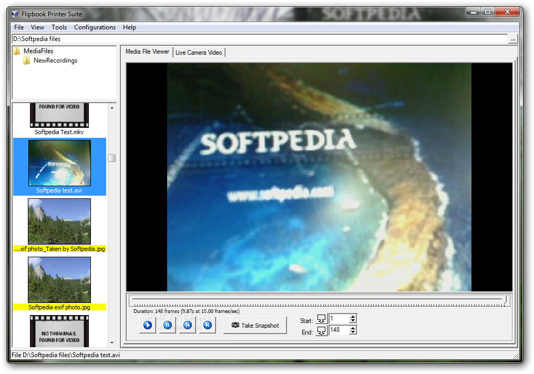Click the NewRecordings folder icon
The width and height of the screenshot is (534, 374).
[27, 60]
